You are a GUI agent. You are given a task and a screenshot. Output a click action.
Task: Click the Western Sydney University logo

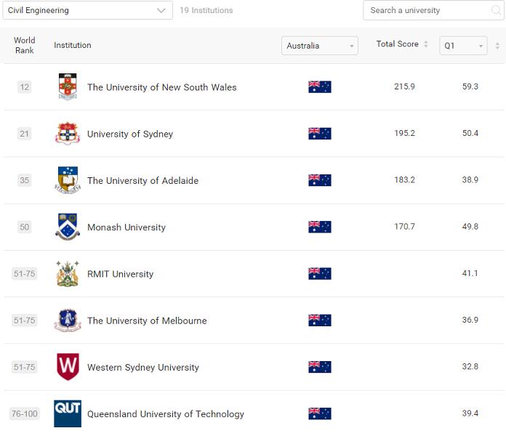[x=68, y=367]
